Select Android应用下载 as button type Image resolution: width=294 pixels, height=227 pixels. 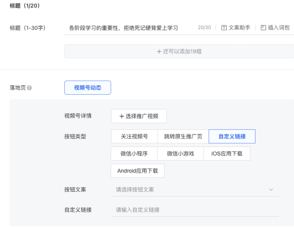[x=137, y=171]
